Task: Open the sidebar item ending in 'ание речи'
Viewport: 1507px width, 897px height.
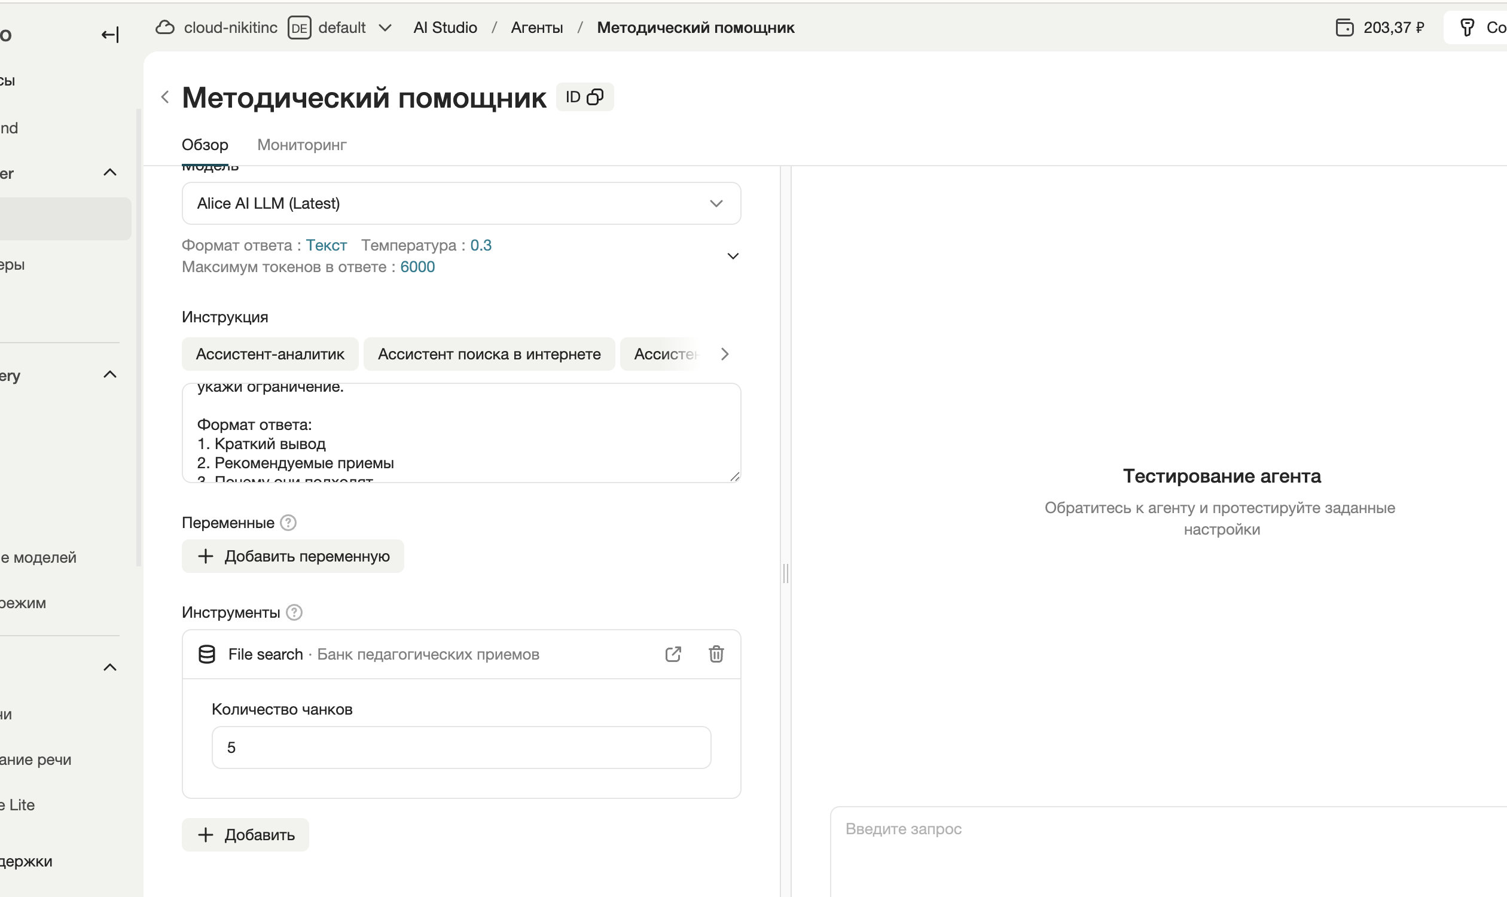Action: pos(36,760)
